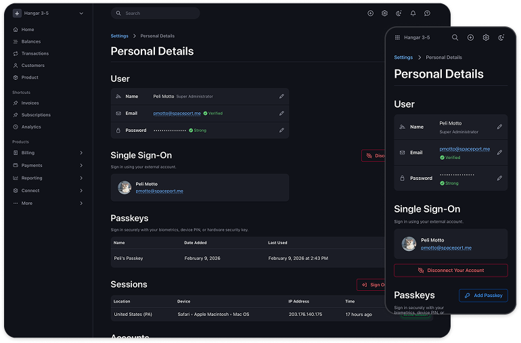Expand the More section chevron
Viewport: 521px width, 343px height.
point(81,204)
